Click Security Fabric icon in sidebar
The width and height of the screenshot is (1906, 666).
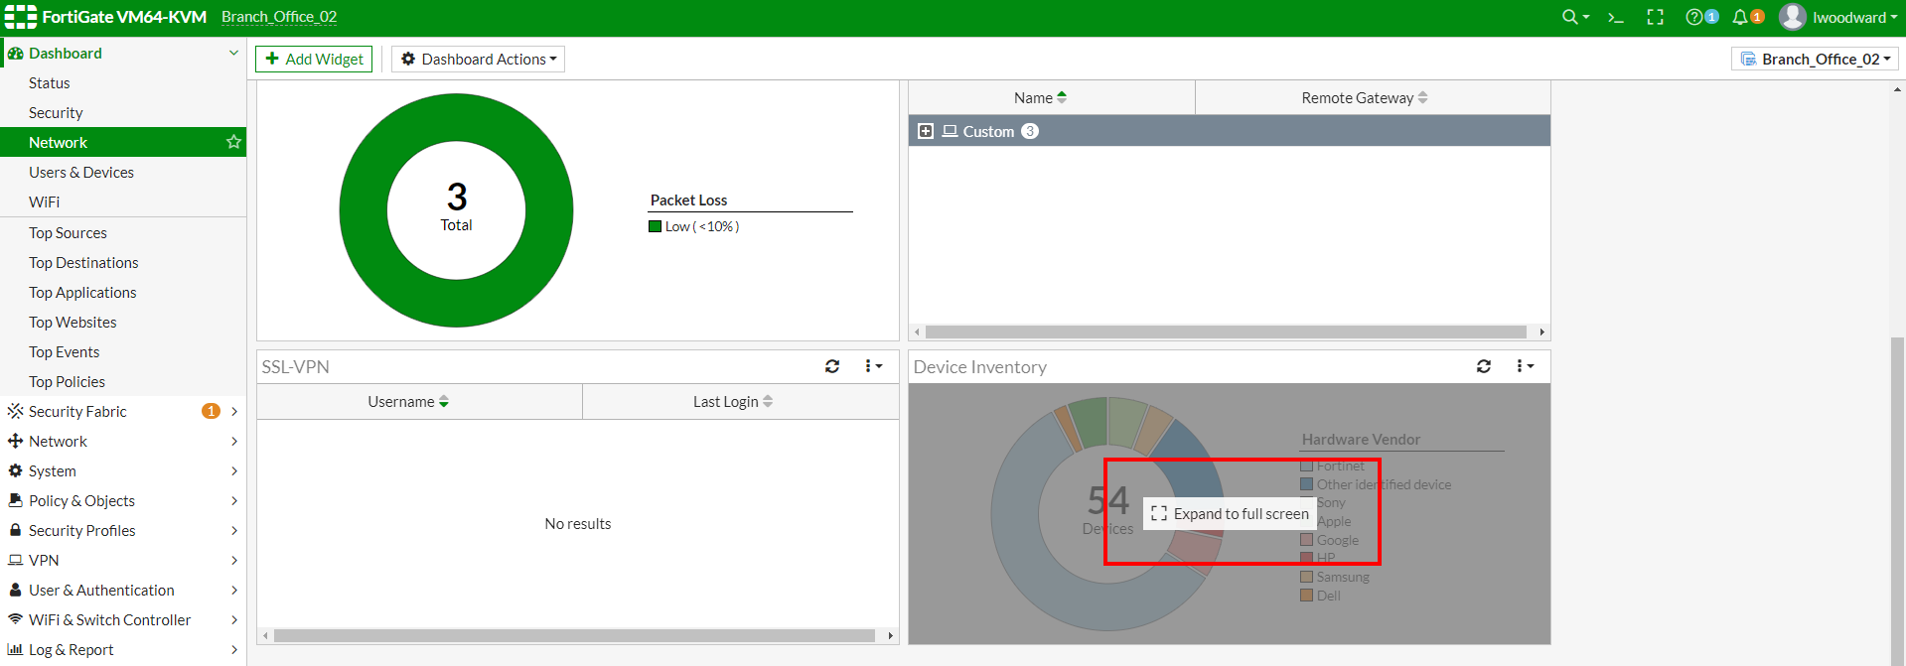tap(15, 411)
